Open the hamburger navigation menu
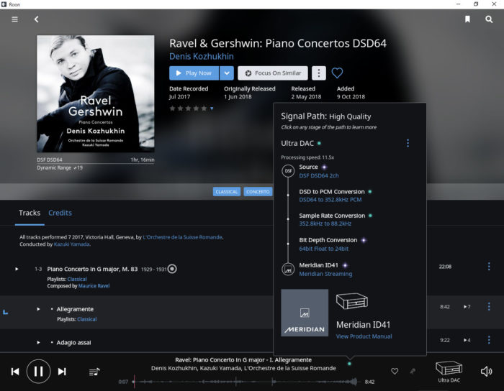Screen dimensions: 504x391 pyautogui.click(x=14, y=19)
